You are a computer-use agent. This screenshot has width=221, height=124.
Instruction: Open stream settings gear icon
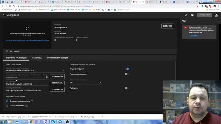(x=192, y=15)
